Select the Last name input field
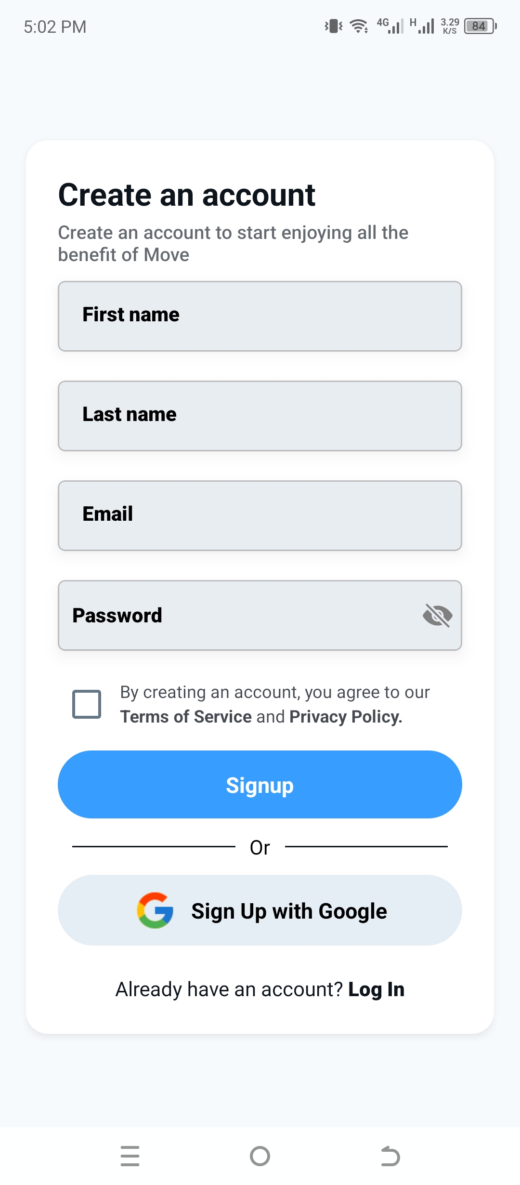 tap(260, 416)
